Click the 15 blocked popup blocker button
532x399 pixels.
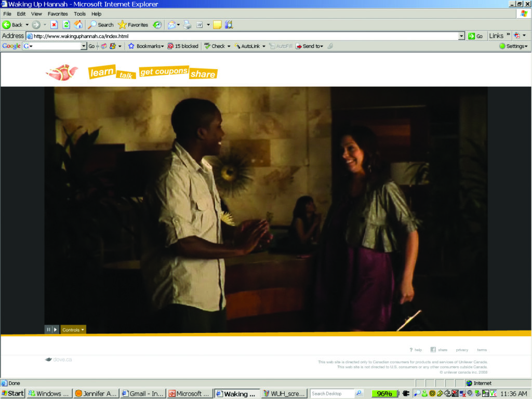(183, 46)
